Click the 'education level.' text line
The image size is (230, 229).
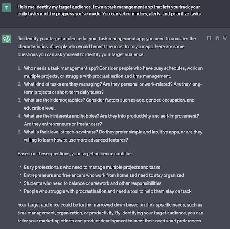tap(39, 108)
